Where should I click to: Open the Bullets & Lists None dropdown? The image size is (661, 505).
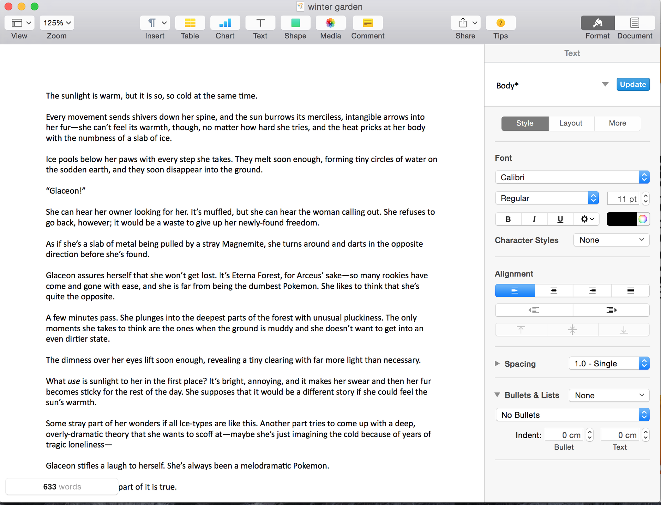click(x=609, y=395)
